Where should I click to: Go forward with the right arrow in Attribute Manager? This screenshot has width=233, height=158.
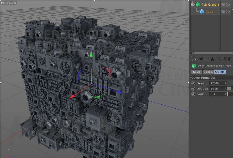pyautogui.click(x=206, y=59)
